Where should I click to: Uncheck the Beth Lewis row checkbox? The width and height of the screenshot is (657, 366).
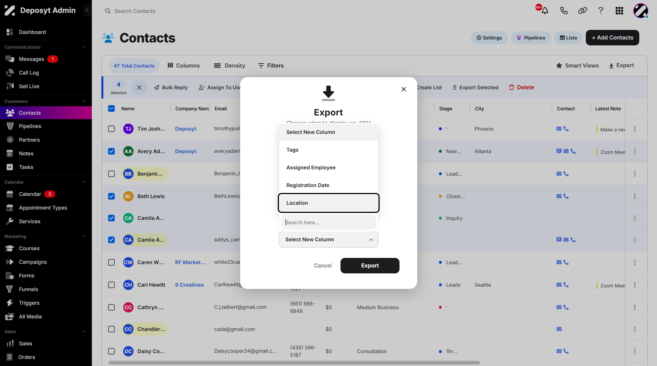pyautogui.click(x=111, y=196)
